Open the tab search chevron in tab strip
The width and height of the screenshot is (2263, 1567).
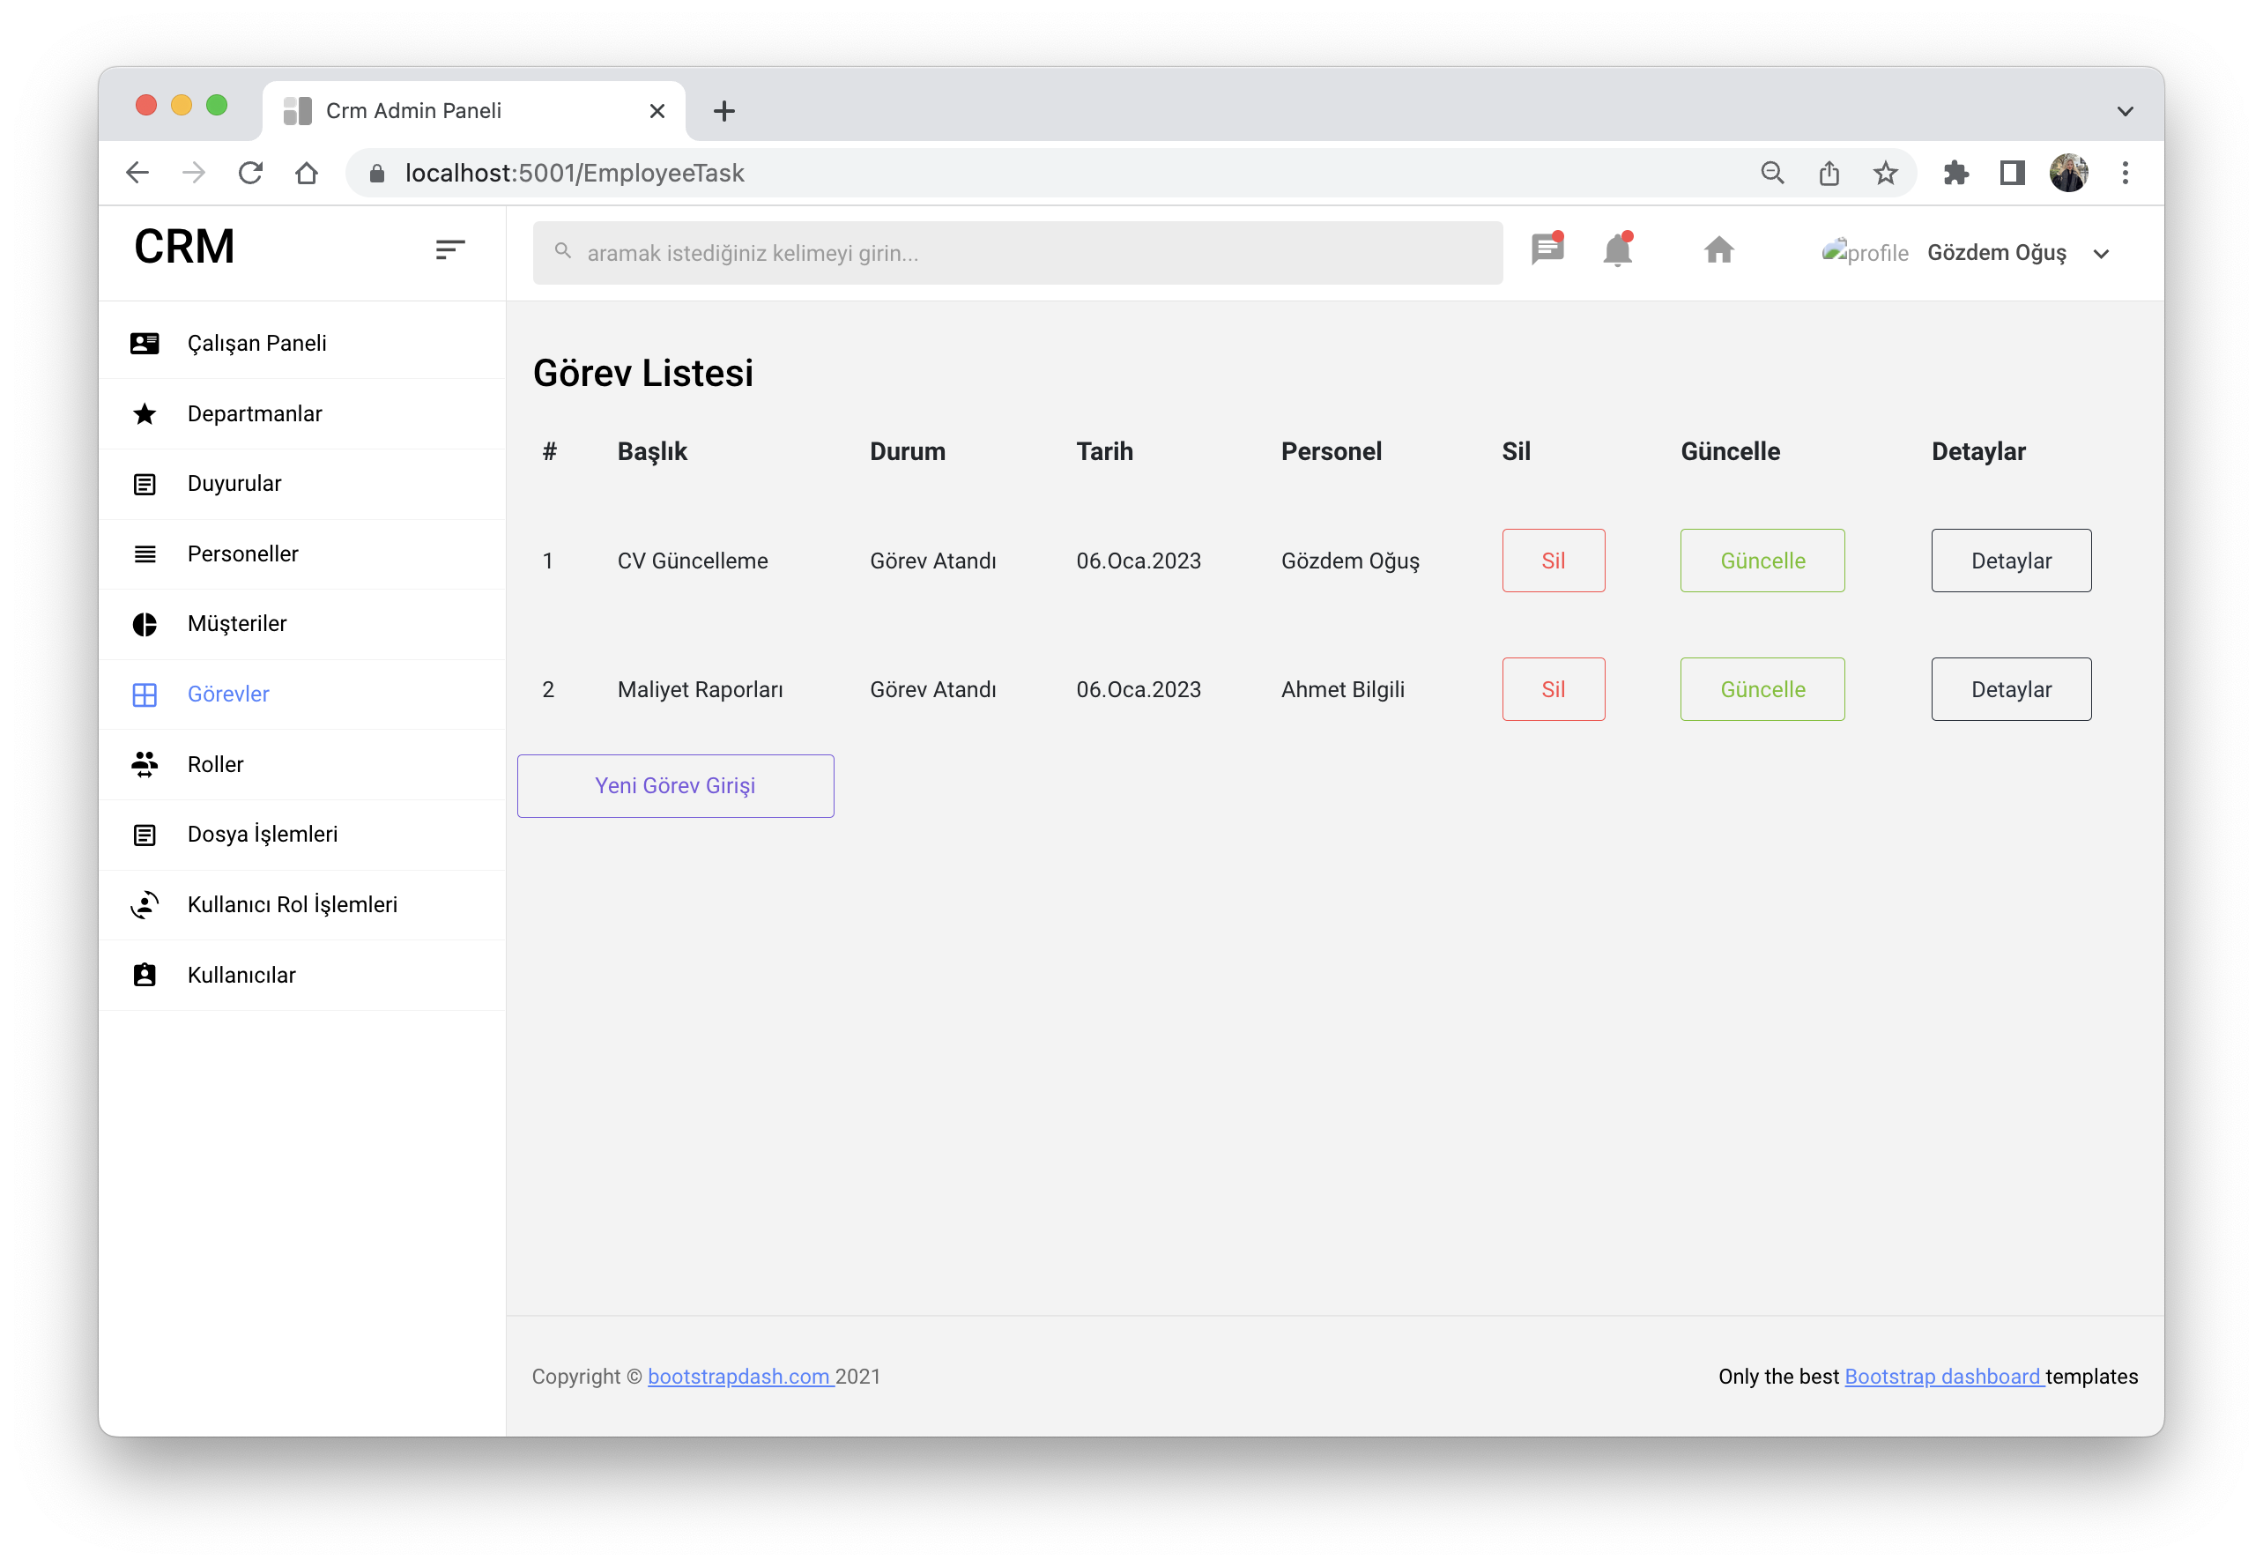pos(2125,111)
